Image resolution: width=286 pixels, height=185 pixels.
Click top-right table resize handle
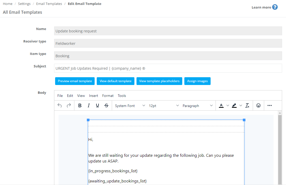[244, 120]
